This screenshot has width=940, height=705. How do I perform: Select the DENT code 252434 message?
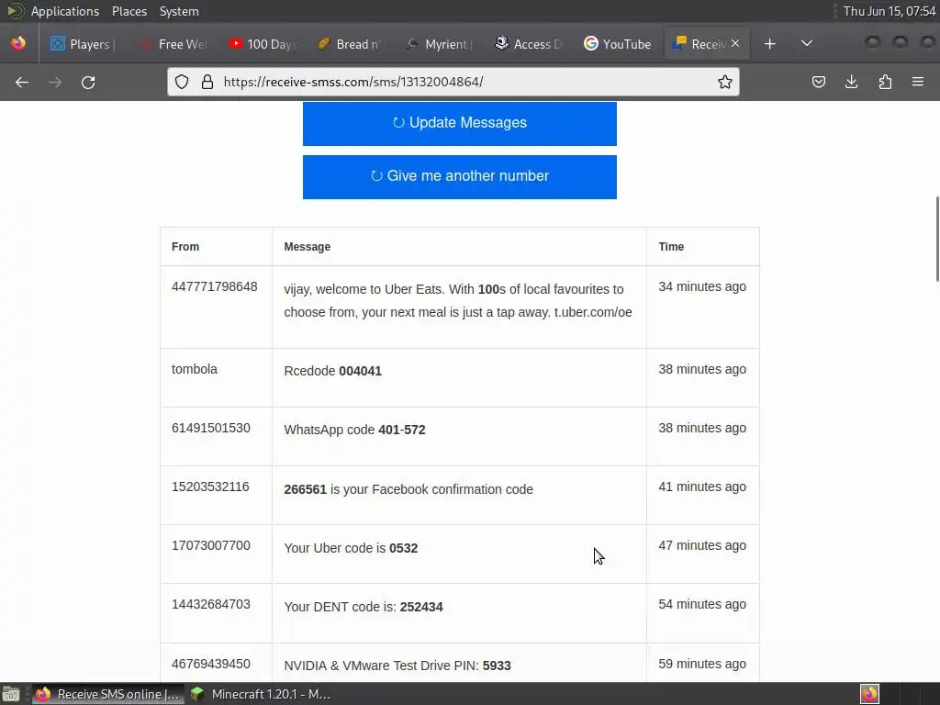tap(364, 607)
